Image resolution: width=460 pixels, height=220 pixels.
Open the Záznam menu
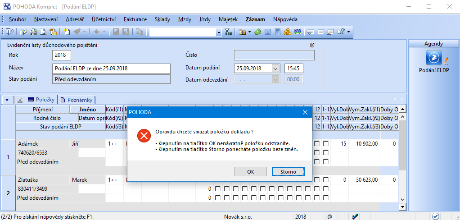tap(255, 19)
